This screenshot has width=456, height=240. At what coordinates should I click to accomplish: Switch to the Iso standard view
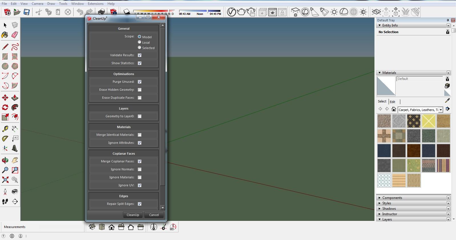click(x=92, y=227)
